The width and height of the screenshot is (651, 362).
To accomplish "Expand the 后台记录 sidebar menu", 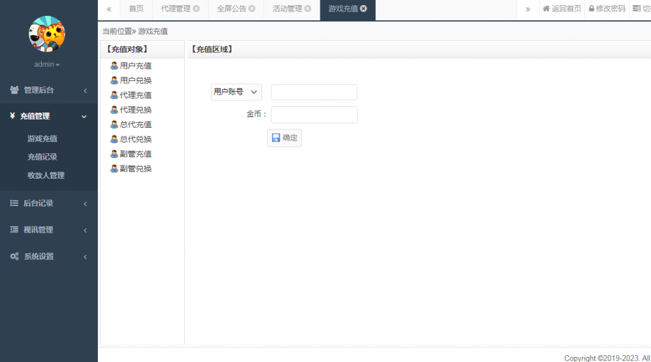I will coord(48,204).
